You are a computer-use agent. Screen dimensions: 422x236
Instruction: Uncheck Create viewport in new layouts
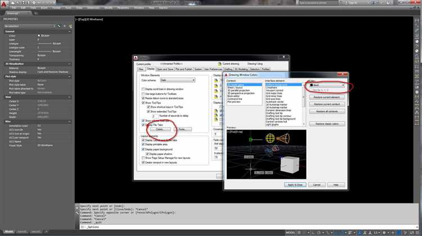[143, 163]
